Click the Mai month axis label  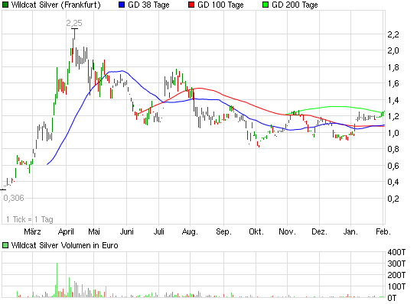pyautogui.click(x=94, y=231)
